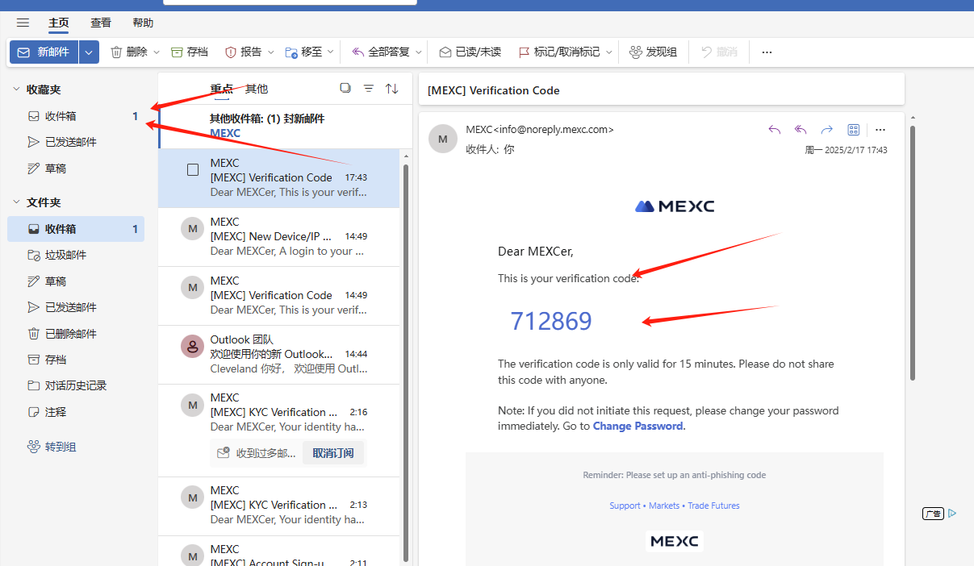Open the apps grid icon in email header
This screenshot has height=566, width=974.
853,130
